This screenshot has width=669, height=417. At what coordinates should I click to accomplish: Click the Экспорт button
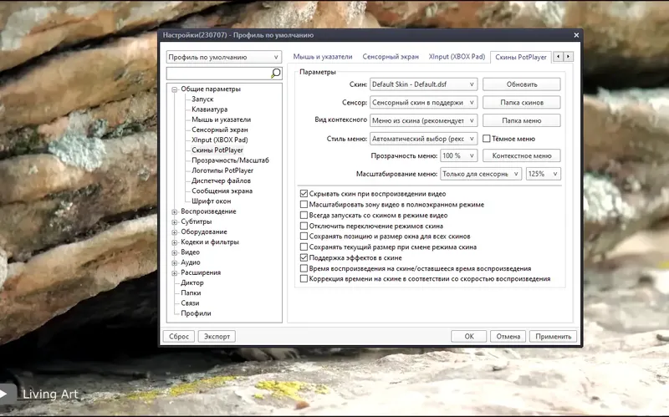point(217,337)
